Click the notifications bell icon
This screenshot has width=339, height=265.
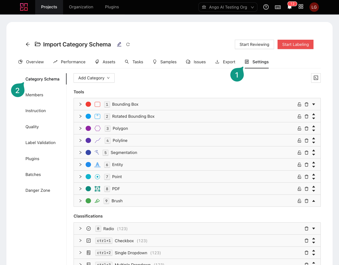point(289,7)
